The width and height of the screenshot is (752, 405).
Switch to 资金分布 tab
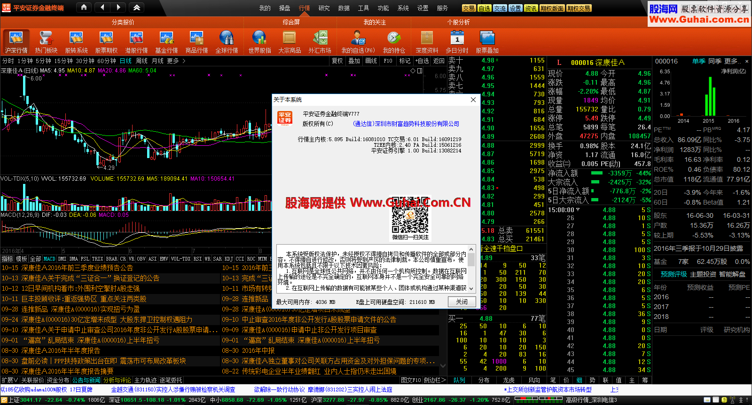click(58, 380)
